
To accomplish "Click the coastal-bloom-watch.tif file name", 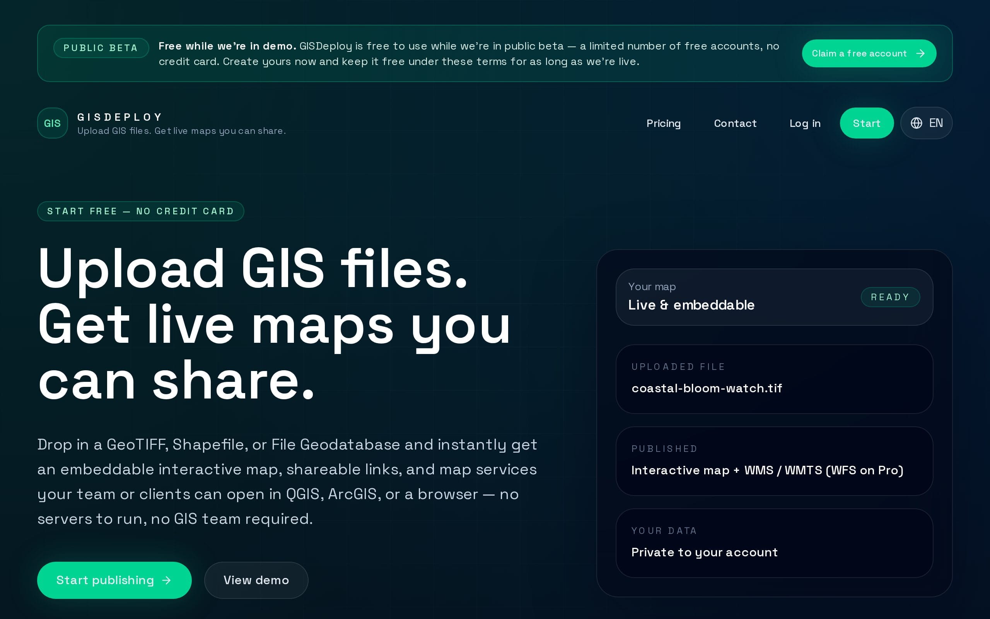I will [x=707, y=388].
